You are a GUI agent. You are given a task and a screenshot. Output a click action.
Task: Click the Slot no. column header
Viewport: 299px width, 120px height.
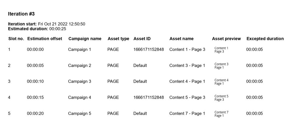[x=16, y=39]
